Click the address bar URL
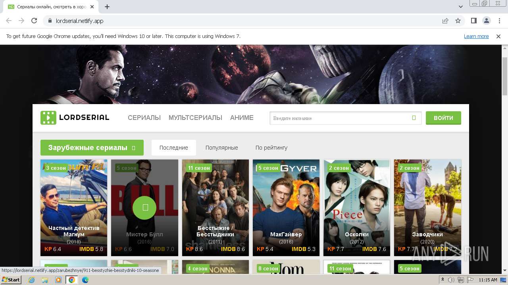 80,21
